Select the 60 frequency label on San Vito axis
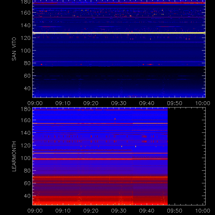The image size is (215, 215). (x=27, y=76)
